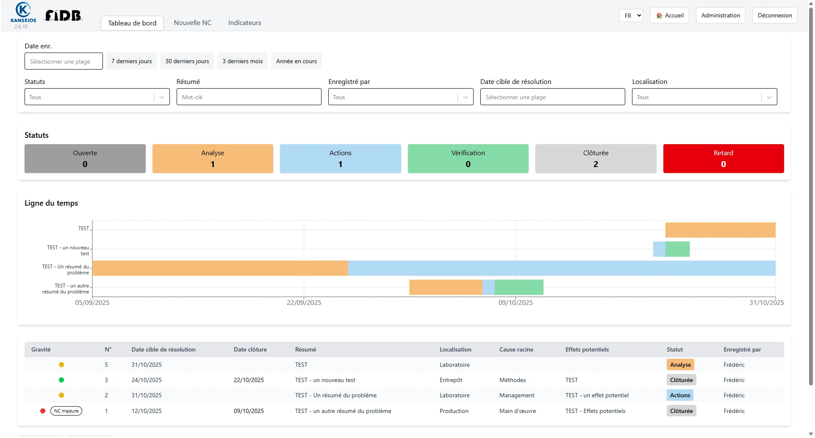Click the Actions status badge in table
Screen dimensions: 815x438
680,395
